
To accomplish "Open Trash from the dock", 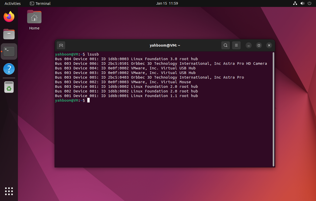I will pos(9,87).
